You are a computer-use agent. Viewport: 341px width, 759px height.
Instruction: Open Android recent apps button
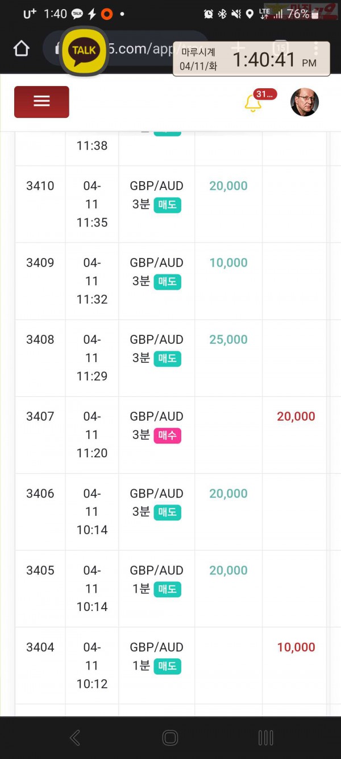coord(265,738)
